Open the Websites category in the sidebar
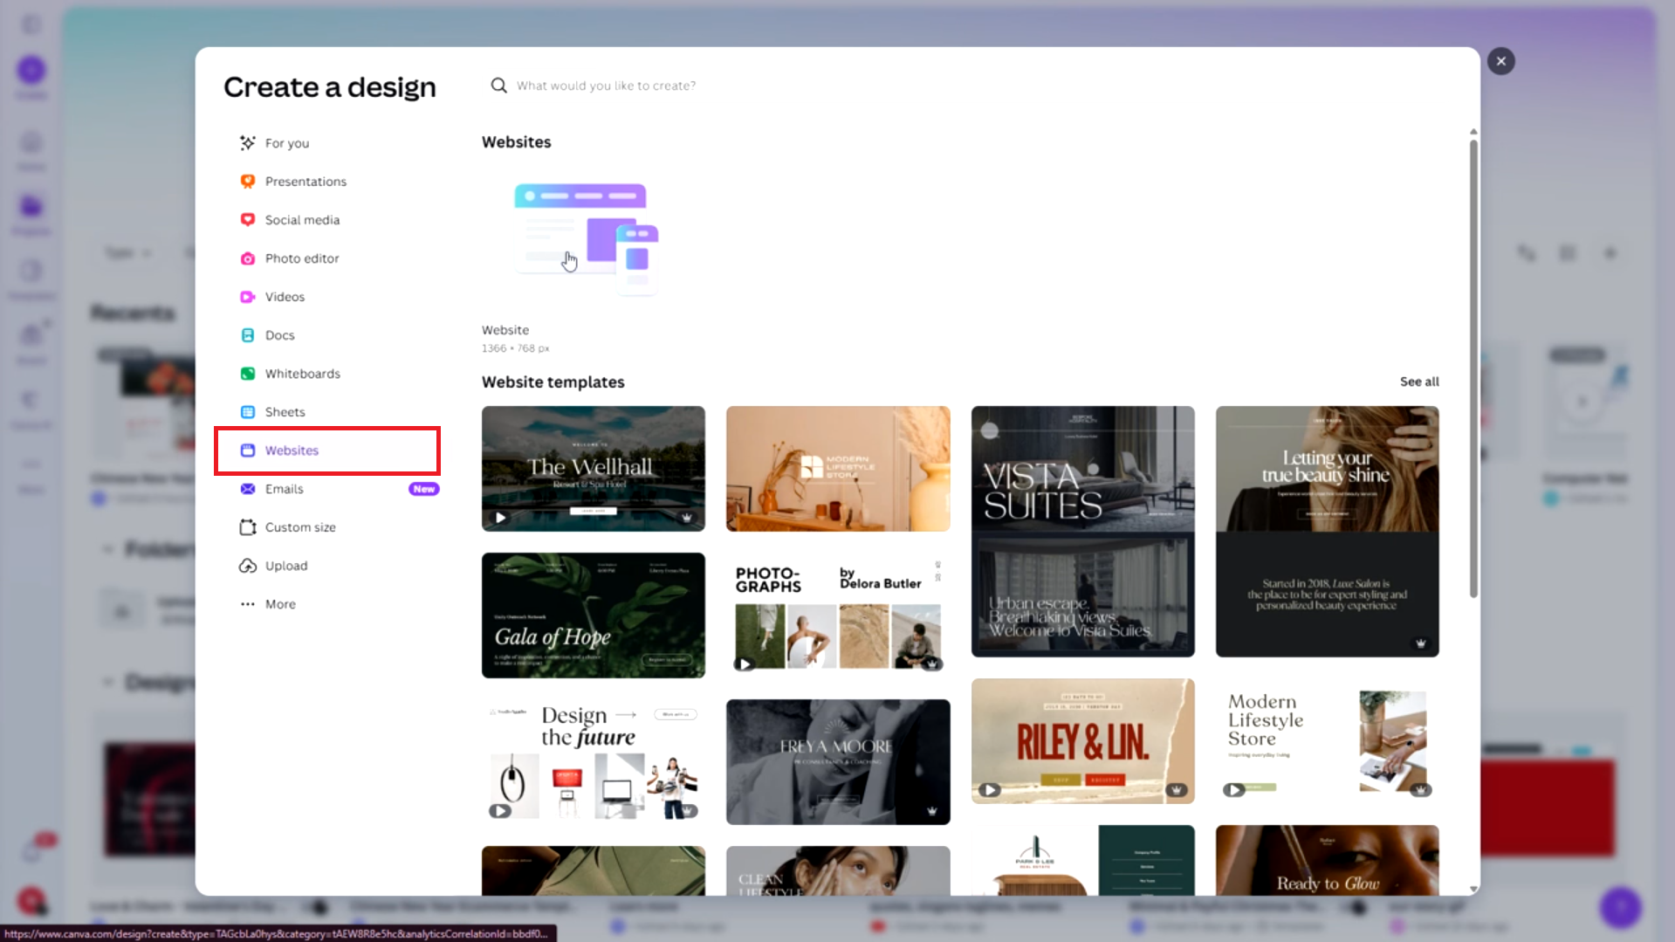This screenshot has height=942, width=1675. point(291,450)
